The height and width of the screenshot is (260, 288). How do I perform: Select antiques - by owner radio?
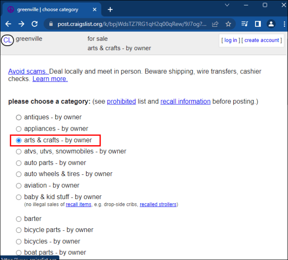tap(18, 118)
